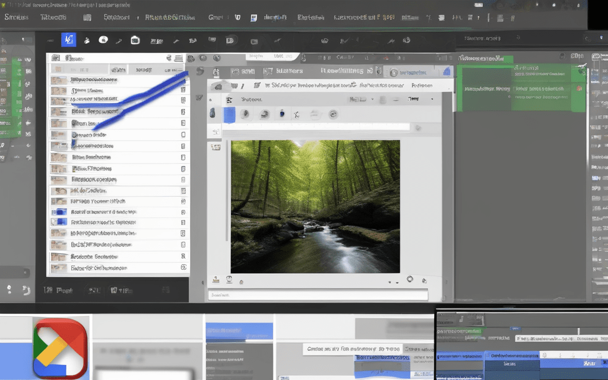Click the blue highlighted tool icon in dark toolbar

(x=69, y=40)
